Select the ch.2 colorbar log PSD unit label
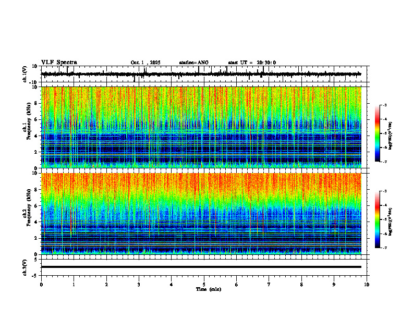Viewport: 413px width, 319px height. coord(391,222)
